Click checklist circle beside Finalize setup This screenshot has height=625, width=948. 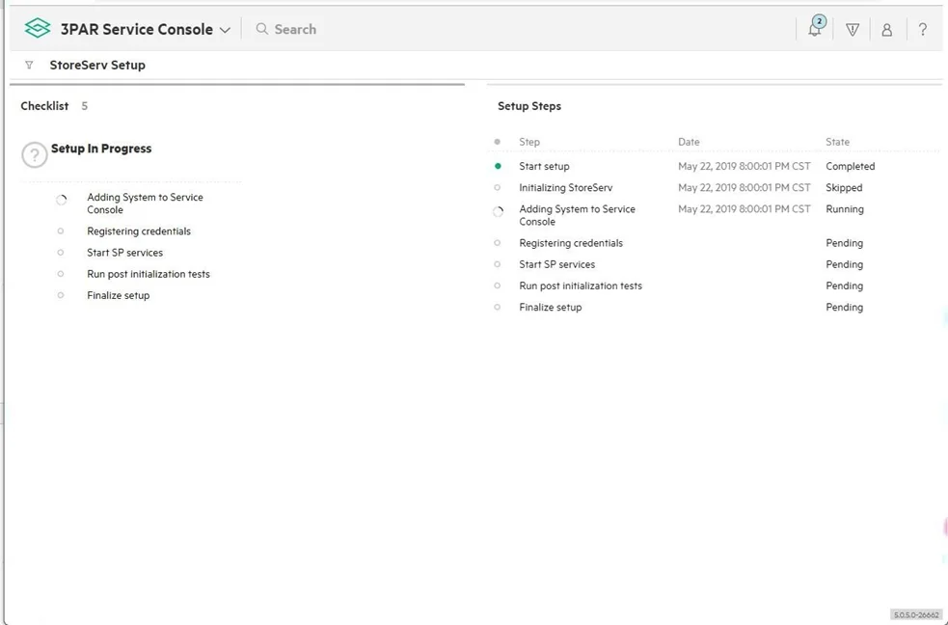click(x=61, y=295)
